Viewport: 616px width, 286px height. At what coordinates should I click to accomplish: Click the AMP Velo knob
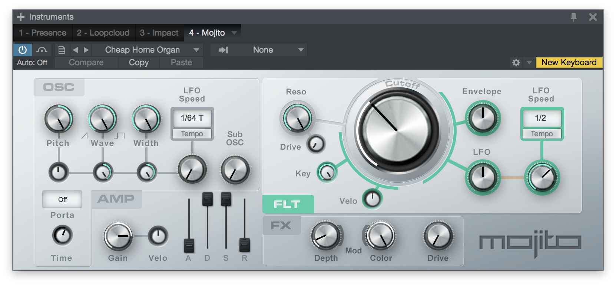(158, 236)
